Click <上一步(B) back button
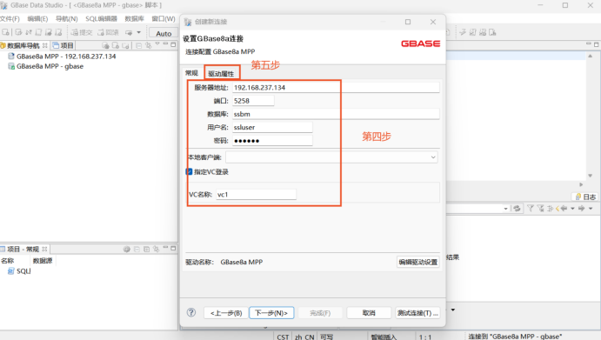Screen dimensions: 601x340 pos(226,313)
